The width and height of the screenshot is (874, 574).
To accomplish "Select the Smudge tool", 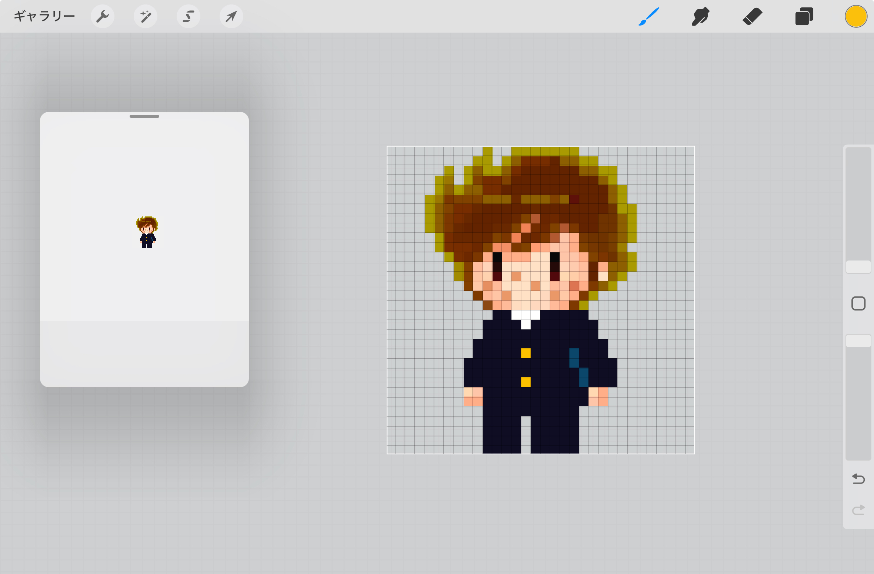I will [700, 16].
